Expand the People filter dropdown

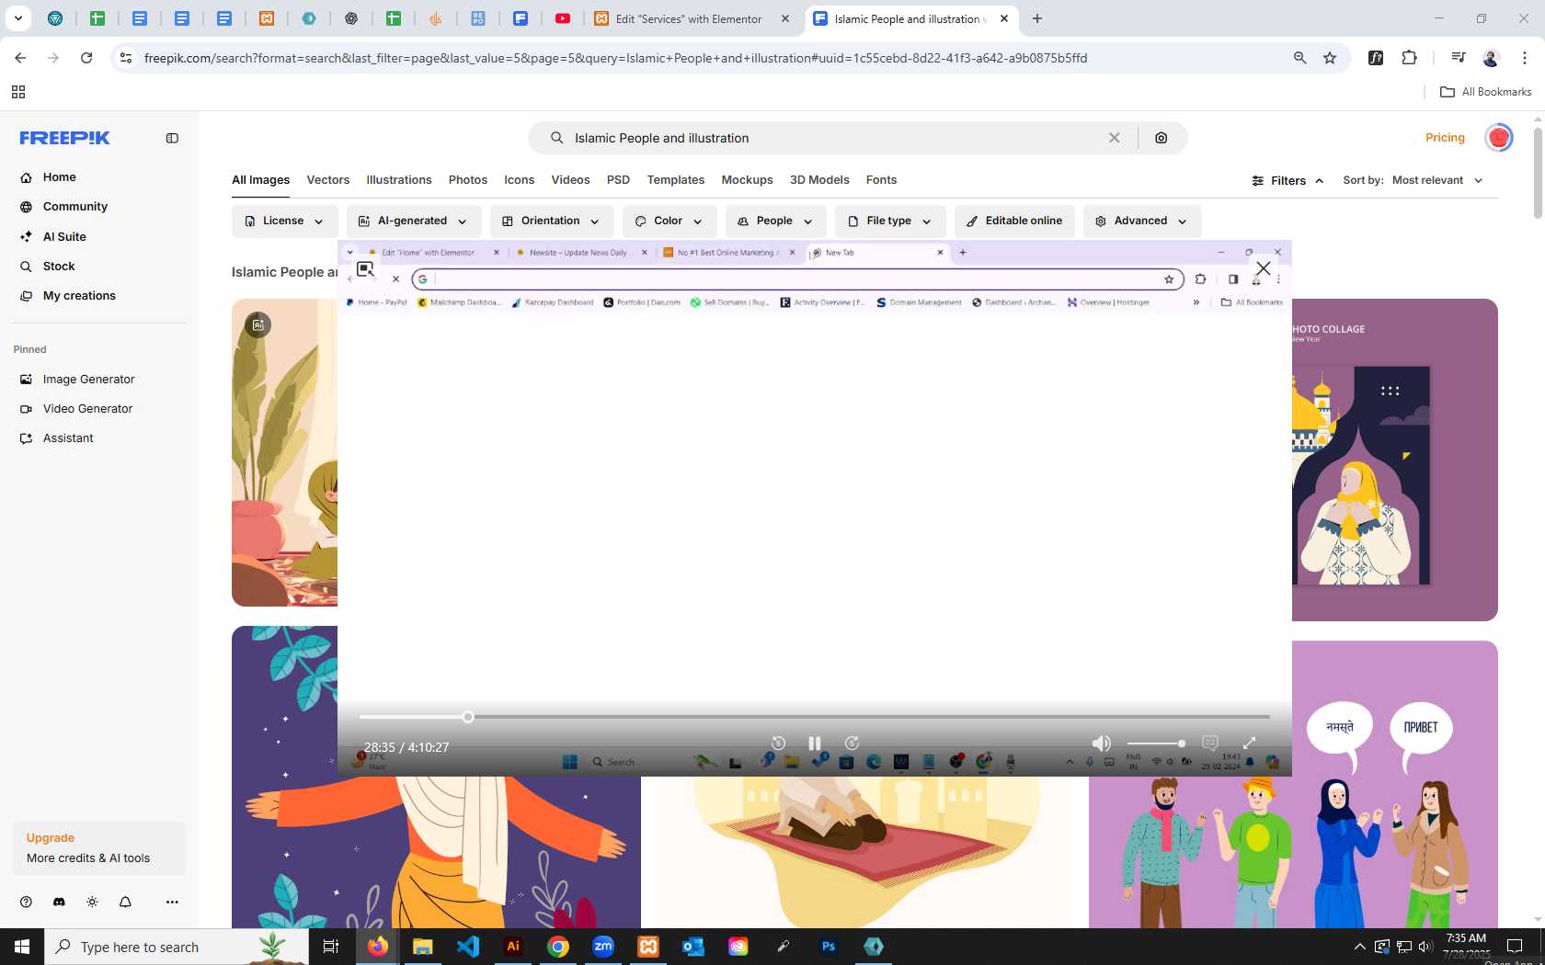click(774, 221)
